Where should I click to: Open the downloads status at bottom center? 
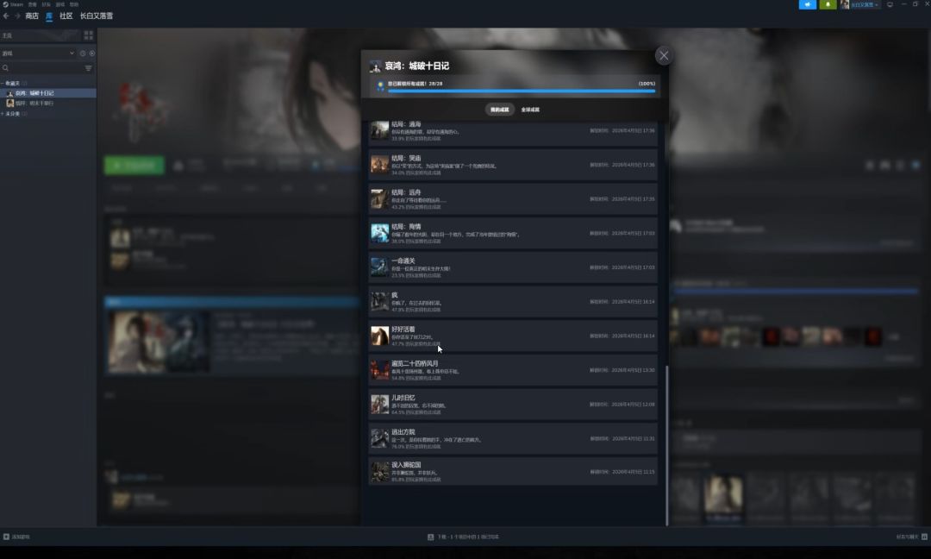464,537
